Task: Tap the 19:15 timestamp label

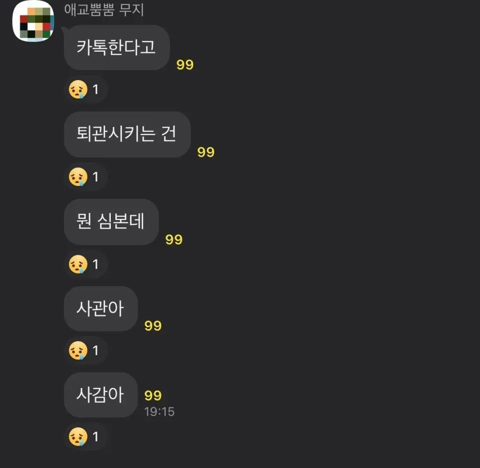Action: point(159,411)
